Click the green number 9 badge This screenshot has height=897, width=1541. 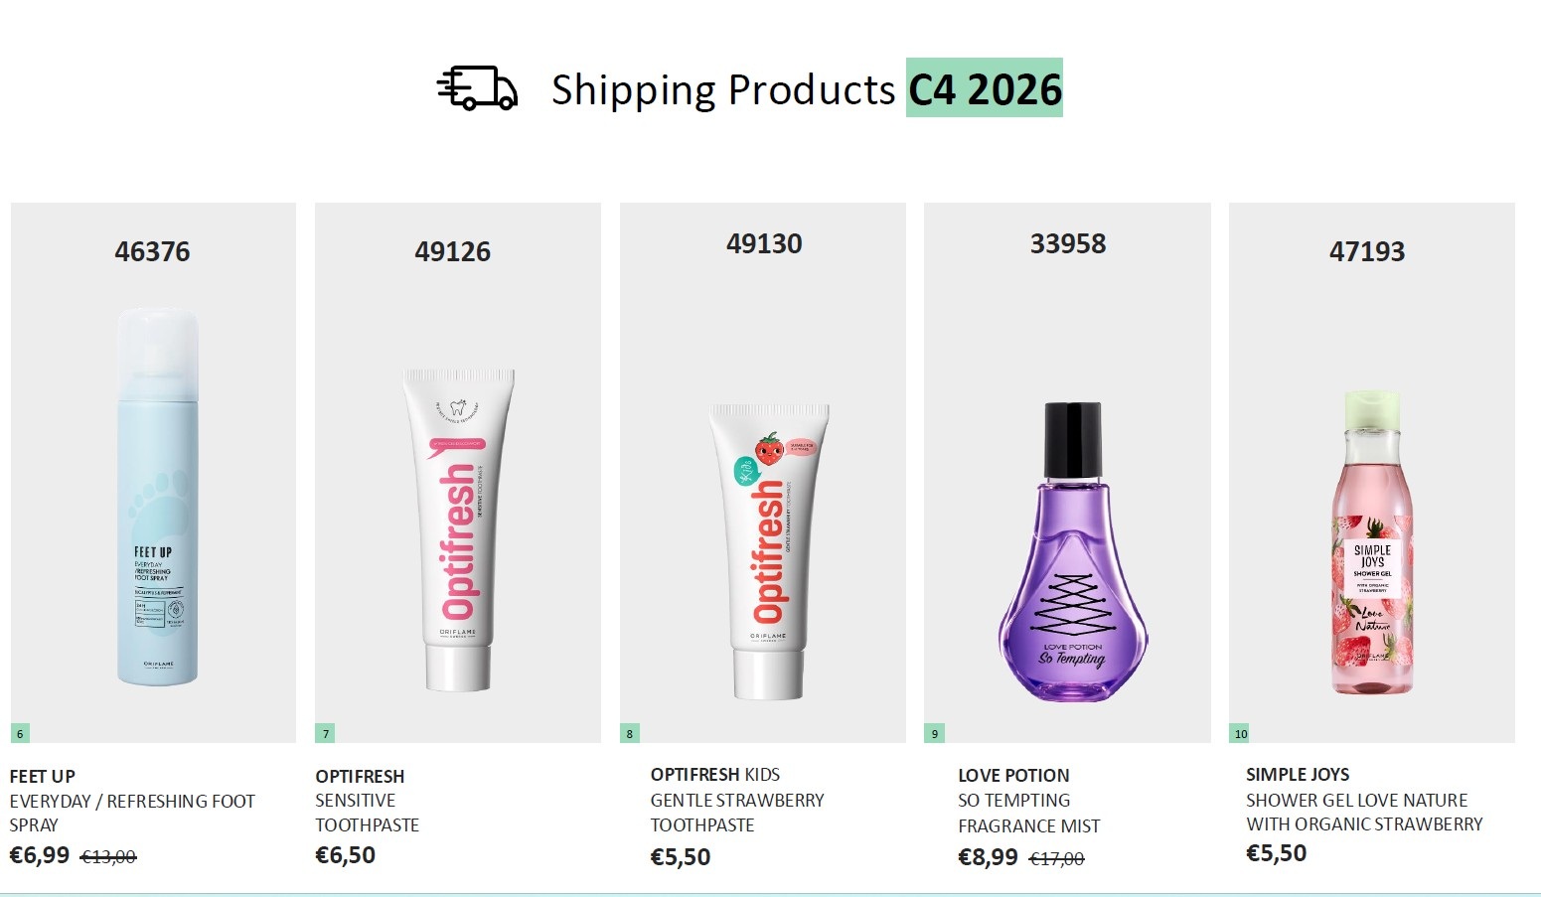[x=934, y=734]
